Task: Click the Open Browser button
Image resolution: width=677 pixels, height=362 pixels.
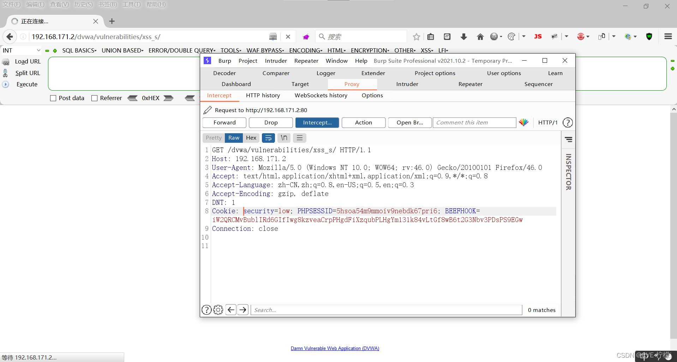Action: (x=410, y=123)
